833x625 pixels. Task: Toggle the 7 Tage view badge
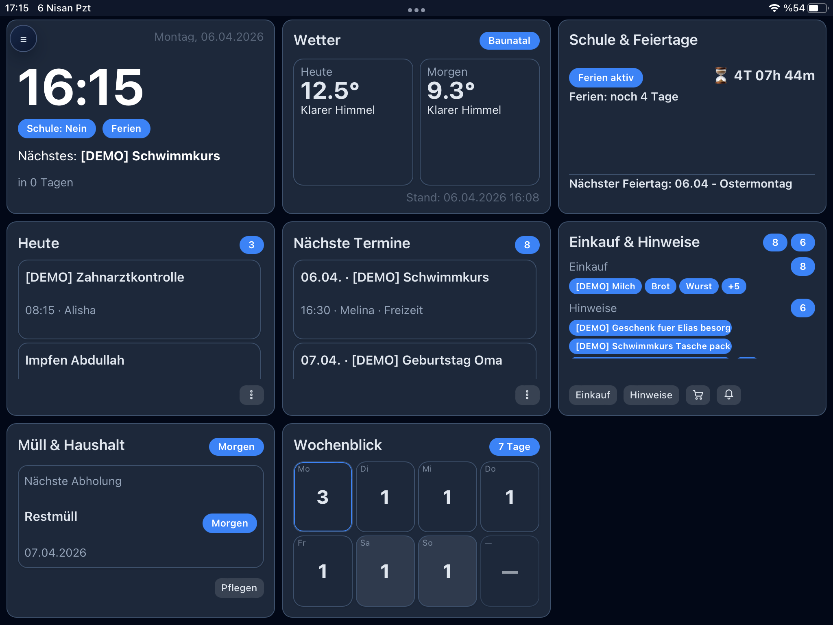514,447
